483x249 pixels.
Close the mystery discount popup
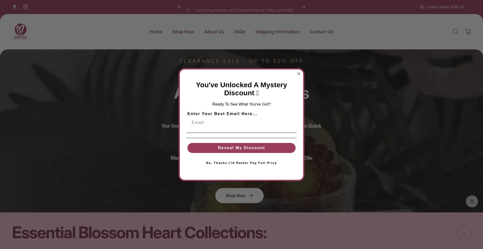[299, 74]
